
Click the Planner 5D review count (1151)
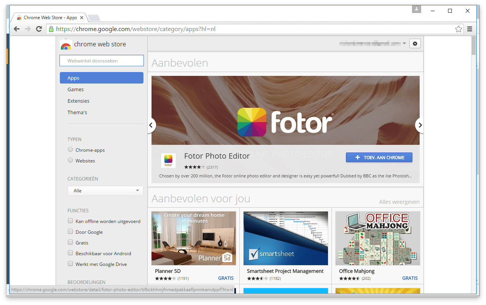pos(183,279)
